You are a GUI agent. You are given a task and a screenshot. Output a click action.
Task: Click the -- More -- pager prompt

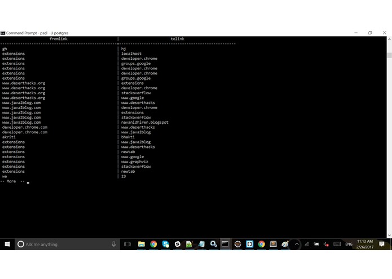click(12, 181)
